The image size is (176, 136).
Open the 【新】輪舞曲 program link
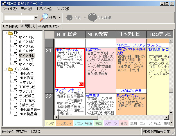pyautogui.click(x=158, y=50)
